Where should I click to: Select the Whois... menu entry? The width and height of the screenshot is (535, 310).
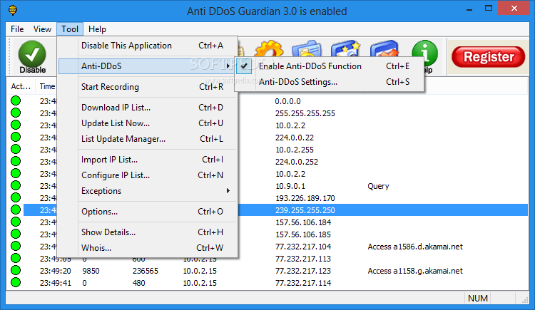[148, 248]
